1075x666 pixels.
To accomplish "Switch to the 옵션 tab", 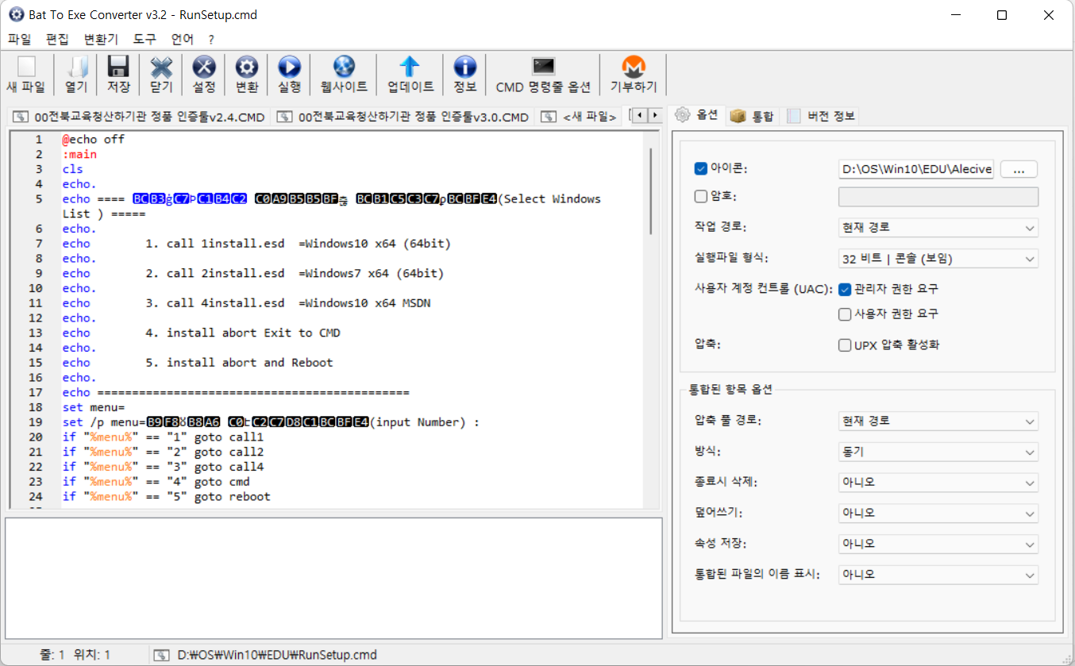I will (x=696, y=115).
